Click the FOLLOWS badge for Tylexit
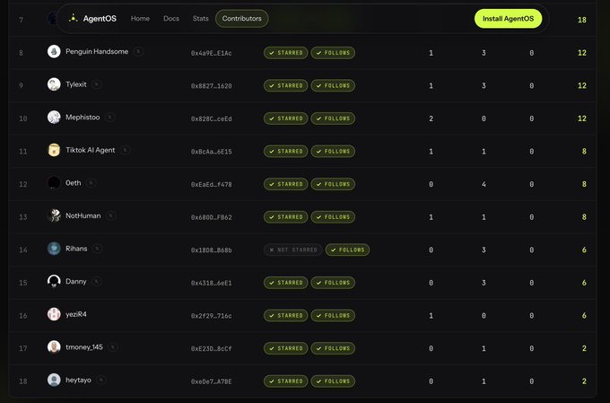 pos(333,85)
